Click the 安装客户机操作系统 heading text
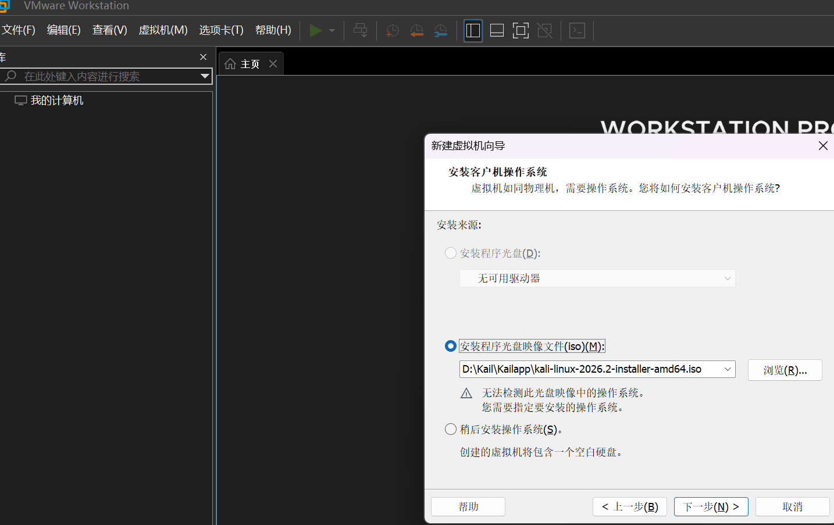Image resolution: width=834 pixels, height=525 pixels. coord(498,172)
